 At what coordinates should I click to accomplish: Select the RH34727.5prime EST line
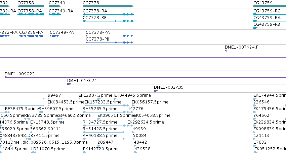(104, 126)
